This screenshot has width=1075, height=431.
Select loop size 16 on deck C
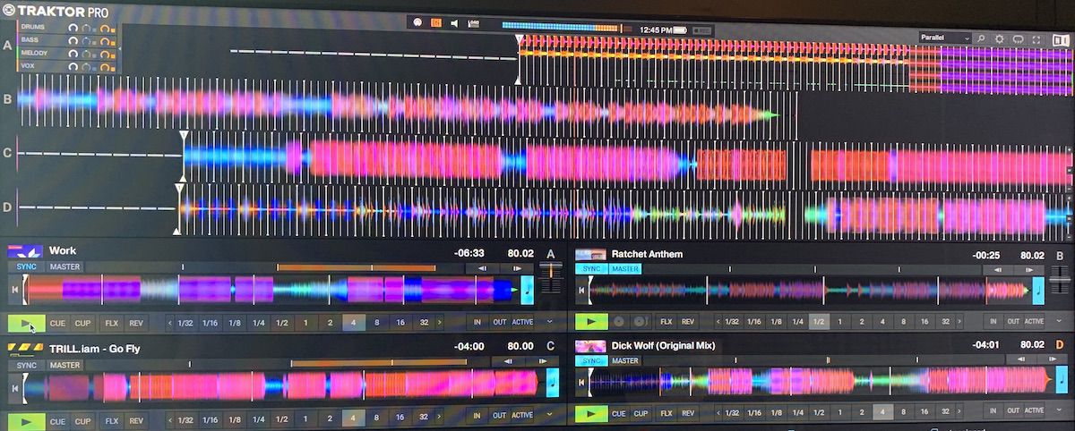pyautogui.click(x=400, y=417)
